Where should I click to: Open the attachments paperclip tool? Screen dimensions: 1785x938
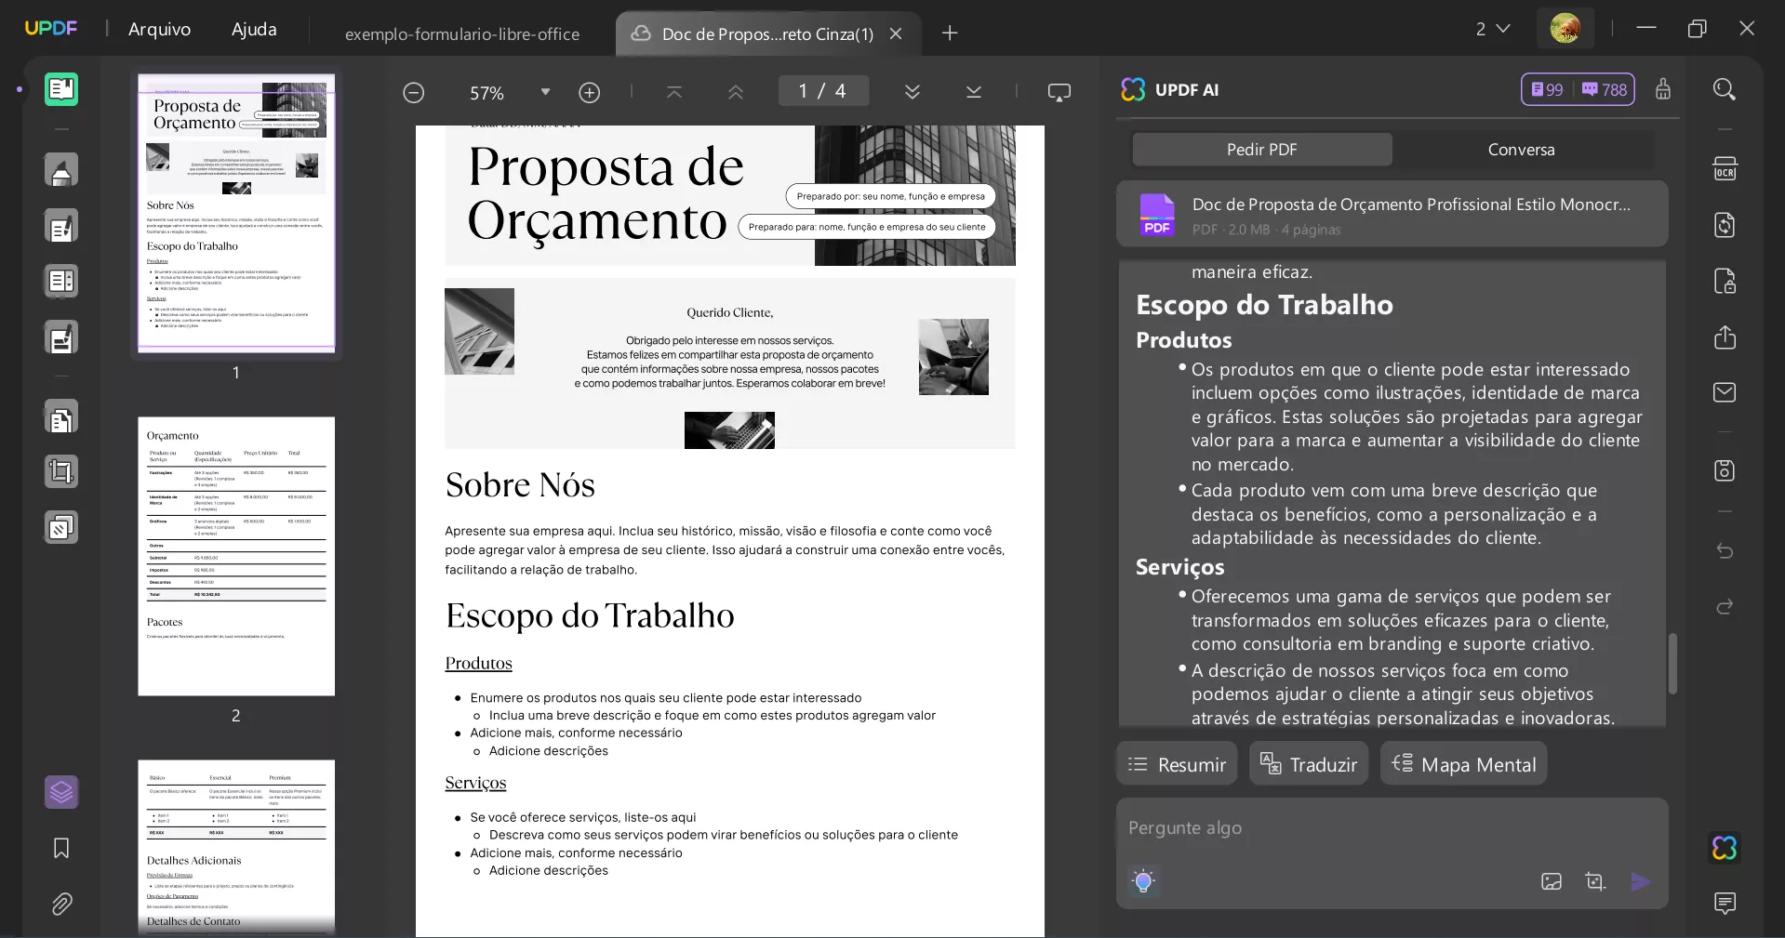pyautogui.click(x=61, y=905)
